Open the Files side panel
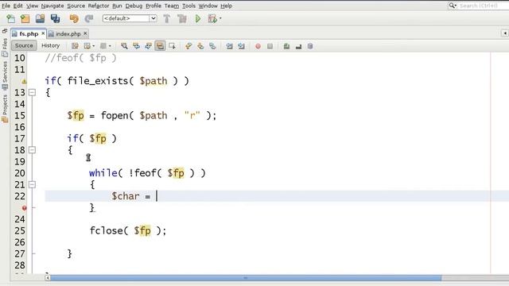 (5, 48)
